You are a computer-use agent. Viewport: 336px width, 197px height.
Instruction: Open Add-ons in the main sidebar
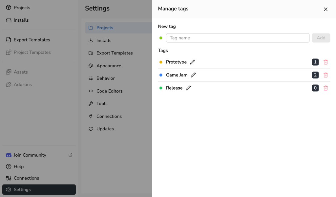(x=39, y=84)
